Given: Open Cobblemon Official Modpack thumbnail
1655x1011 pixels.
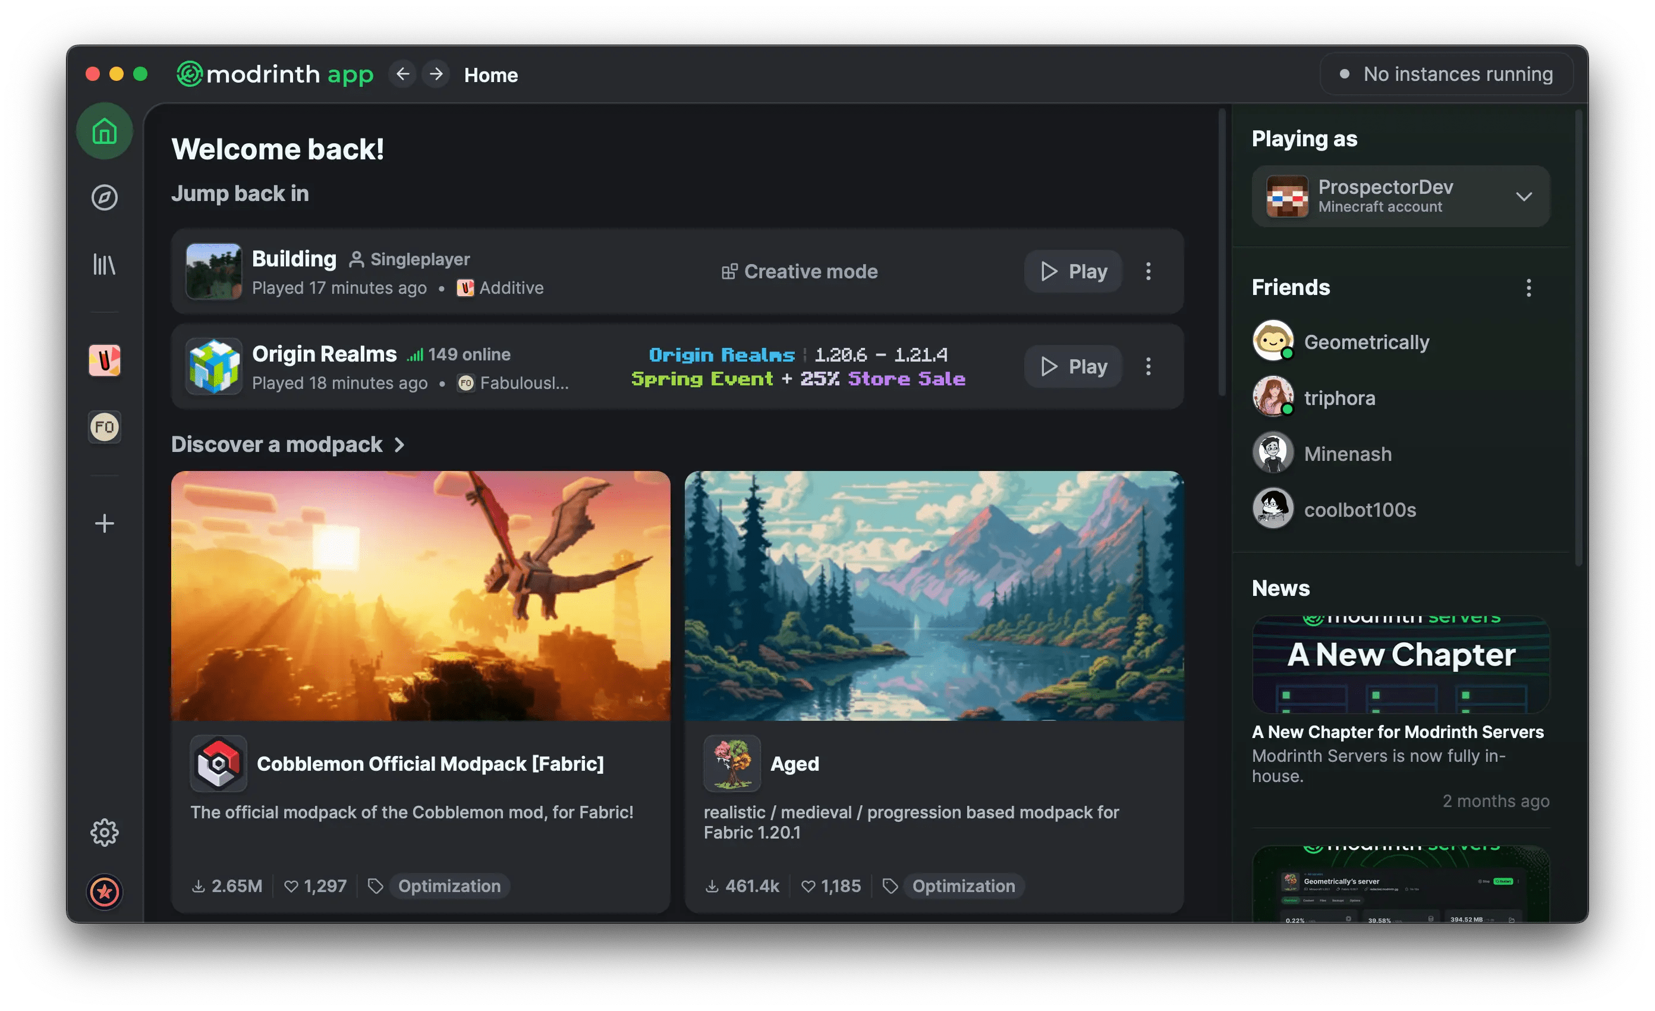Looking at the screenshot, I should click(420, 595).
